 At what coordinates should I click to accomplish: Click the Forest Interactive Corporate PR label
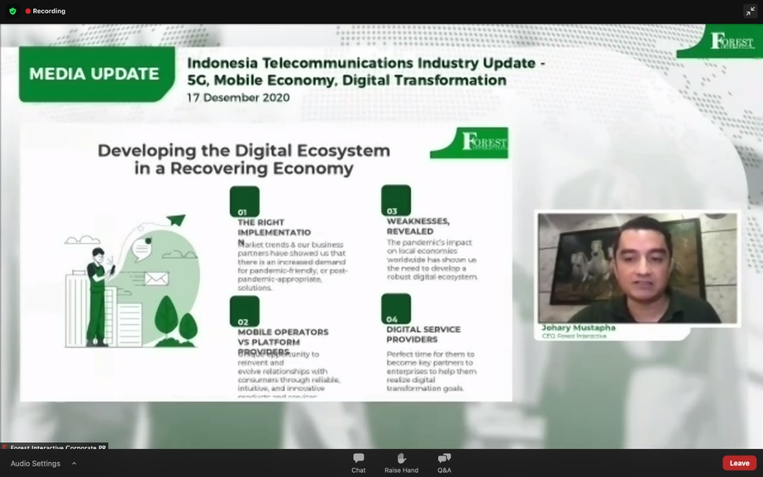tap(57, 447)
